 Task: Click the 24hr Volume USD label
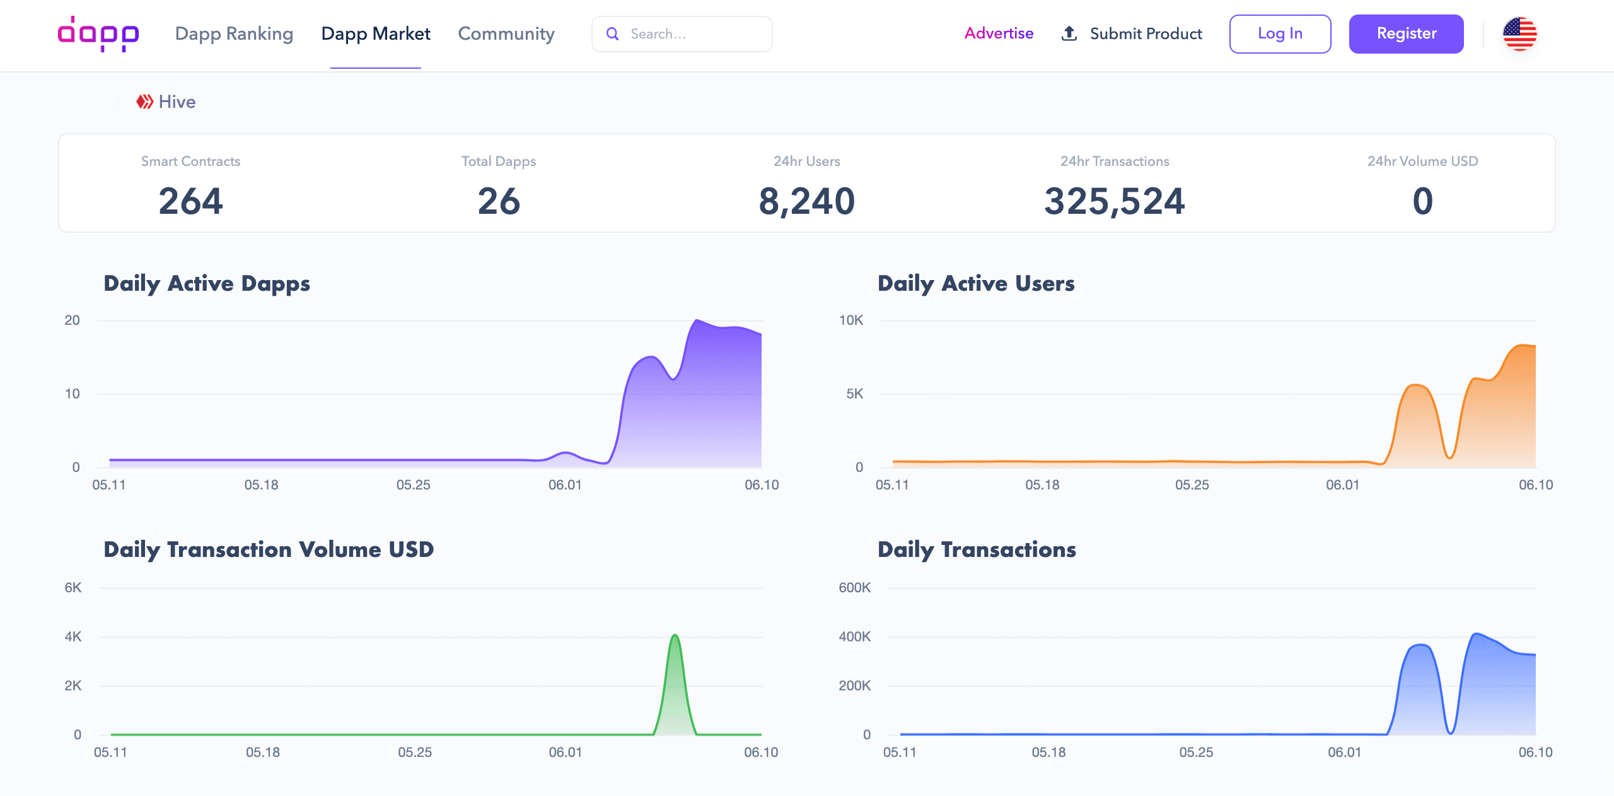(x=1422, y=161)
